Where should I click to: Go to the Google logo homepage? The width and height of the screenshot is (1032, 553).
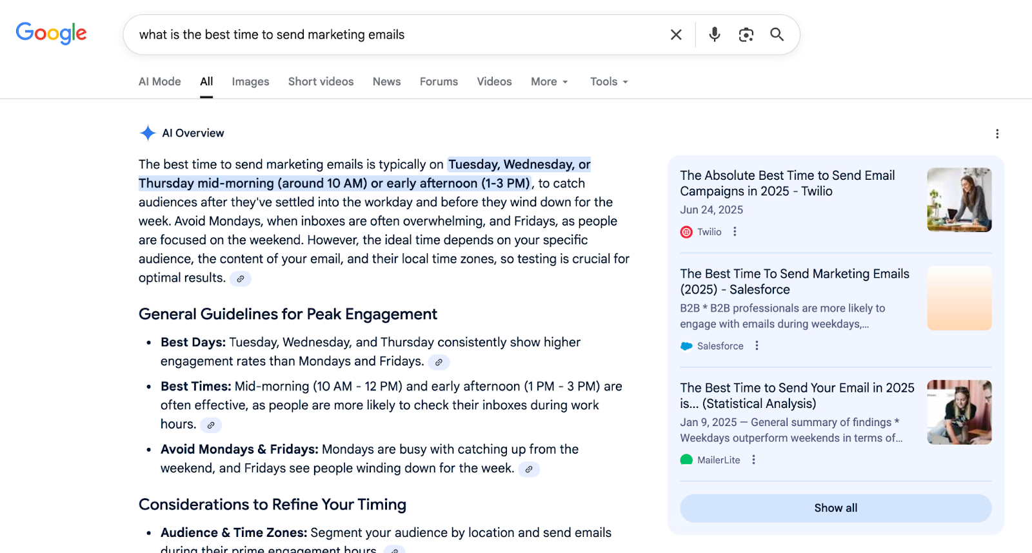pos(51,34)
